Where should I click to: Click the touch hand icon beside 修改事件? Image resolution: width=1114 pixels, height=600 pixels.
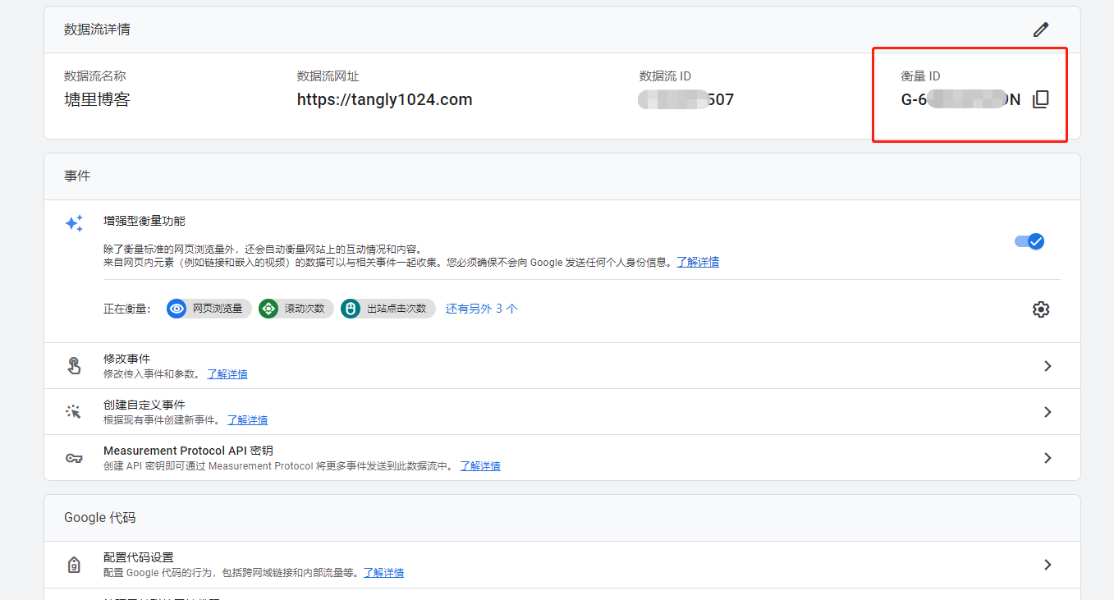pyautogui.click(x=74, y=366)
